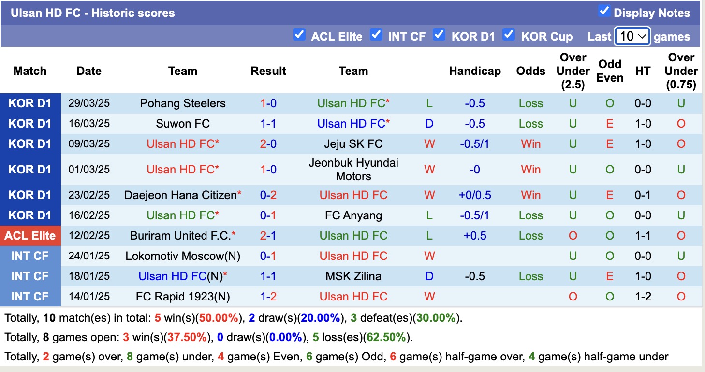Viewport: 705px width, 372px height.
Task: Select Pohang Steelers team name
Action: [x=182, y=103]
